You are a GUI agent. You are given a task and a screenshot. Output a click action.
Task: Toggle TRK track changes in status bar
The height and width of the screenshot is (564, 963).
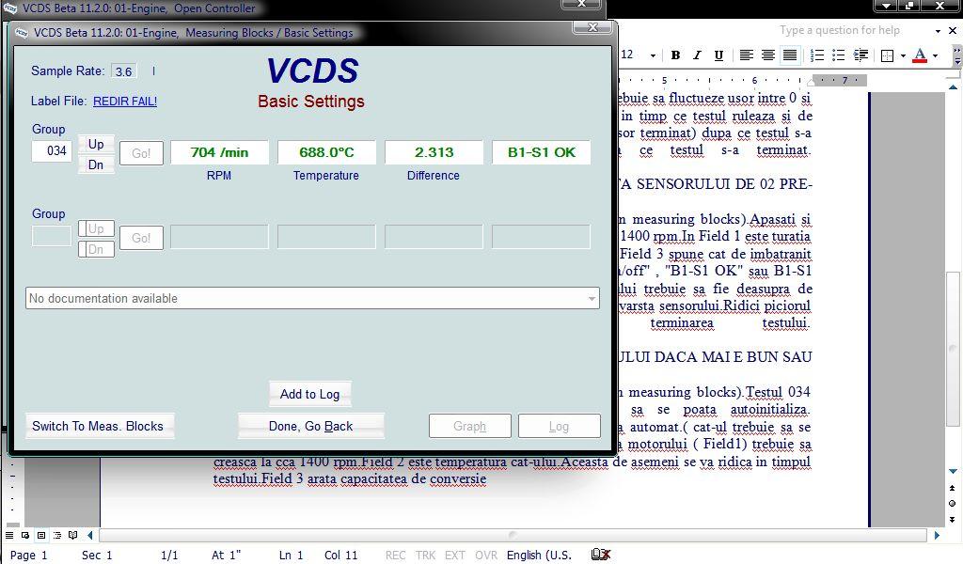425,555
